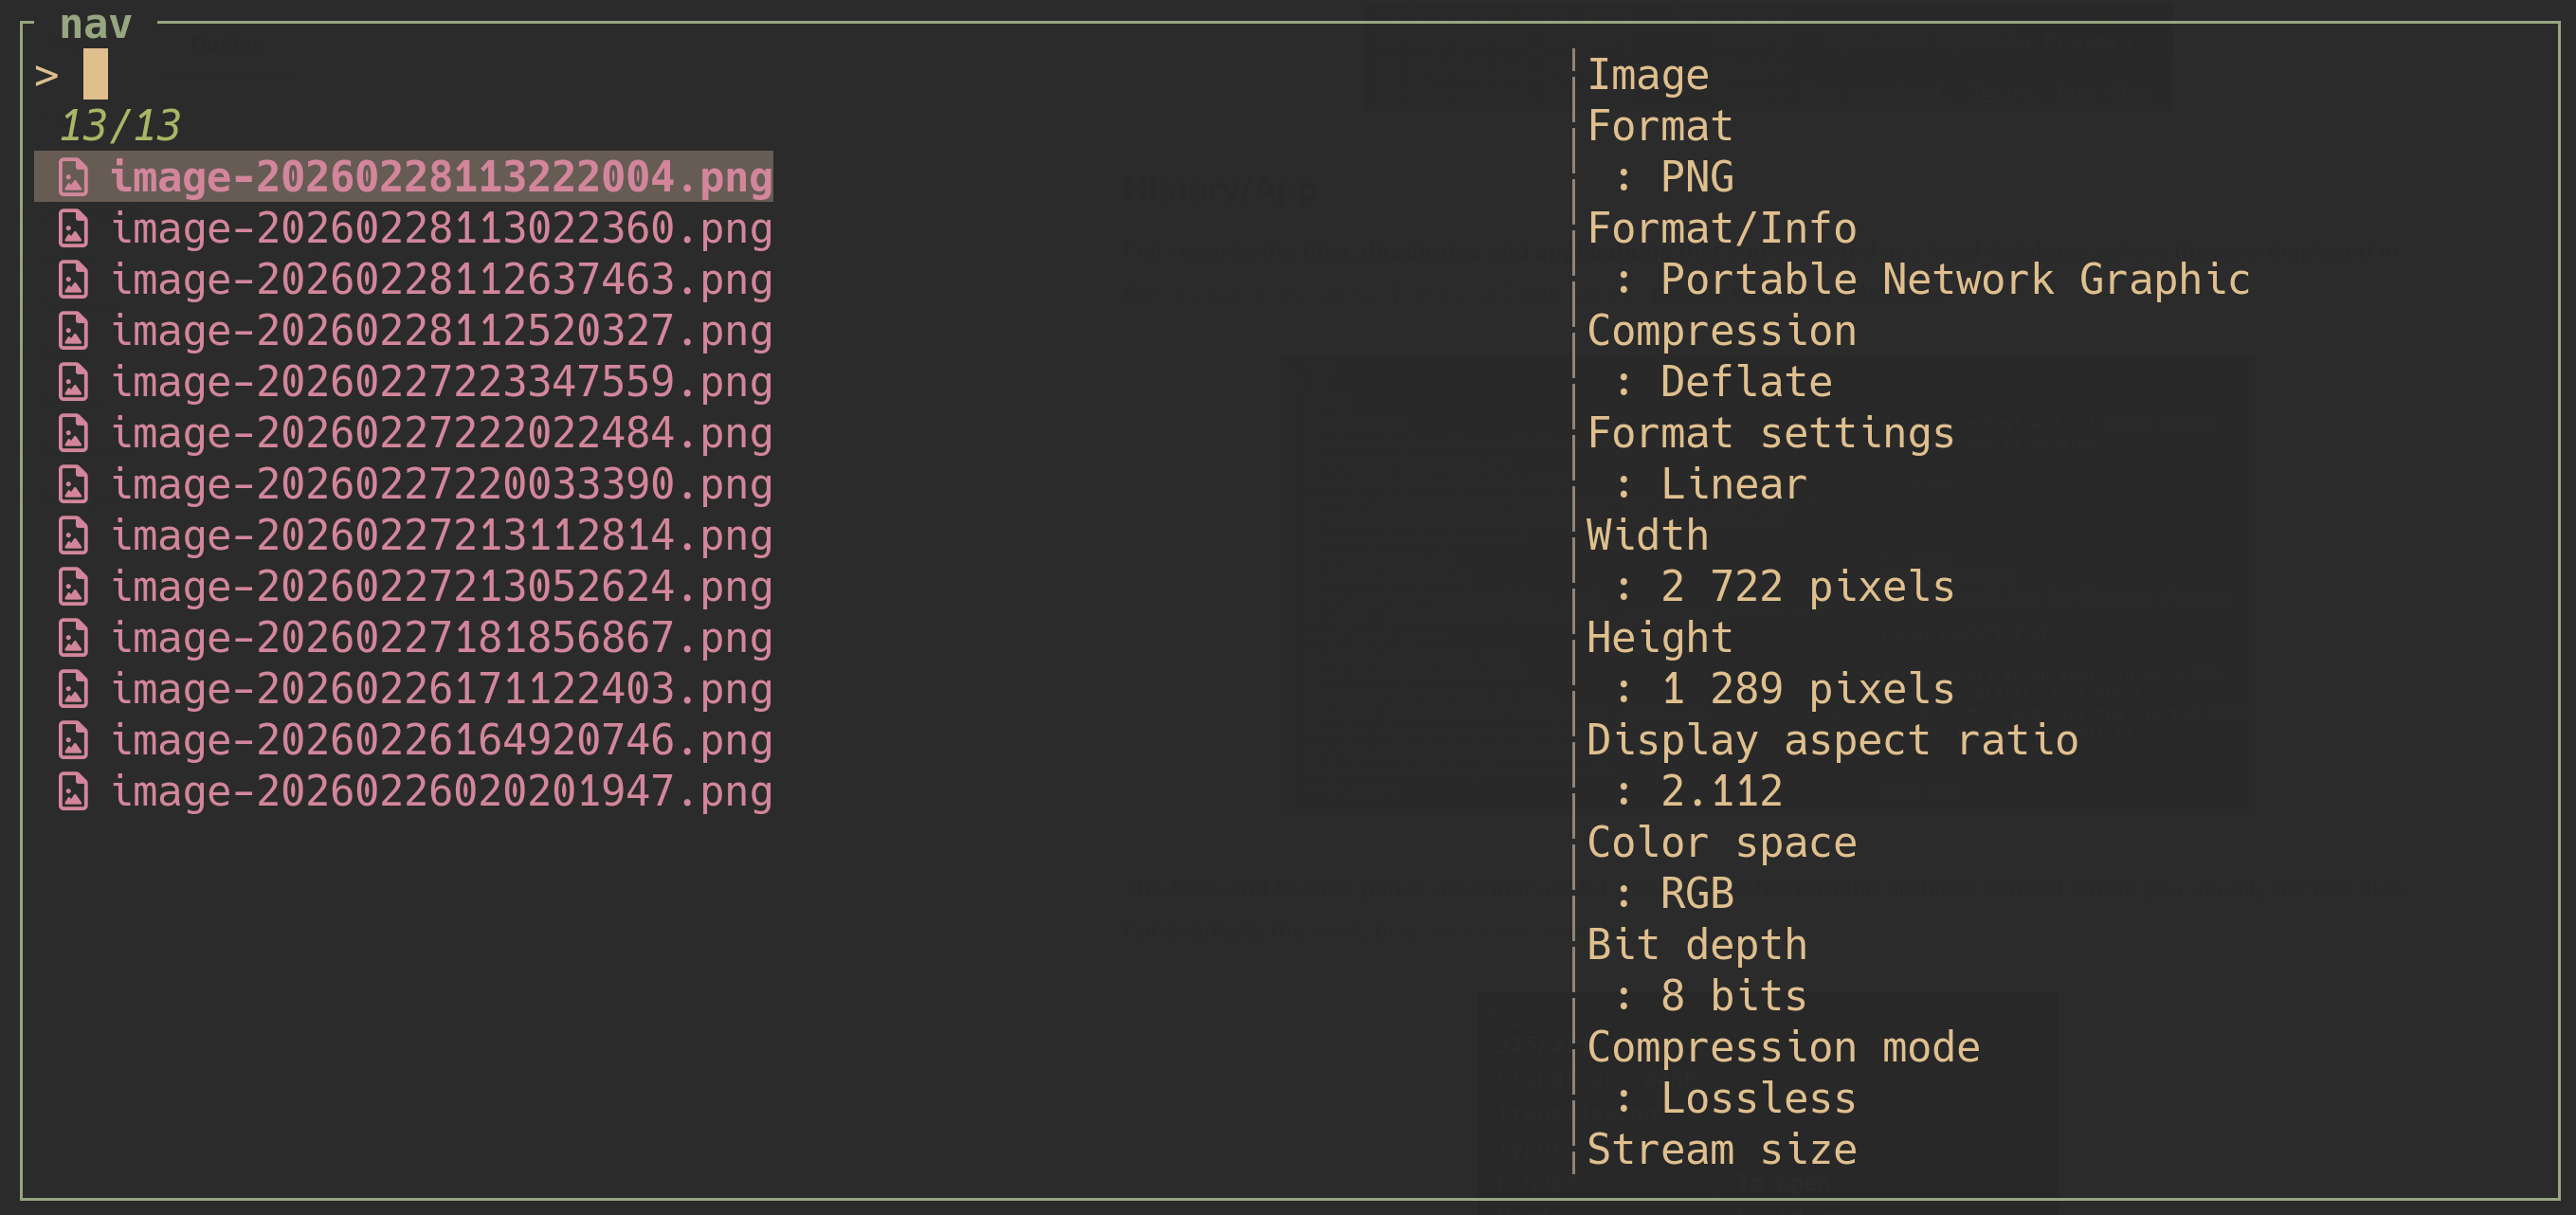Click image icon beside image-20260227181856867.png
The image size is (2576, 1215).
click(x=73, y=637)
